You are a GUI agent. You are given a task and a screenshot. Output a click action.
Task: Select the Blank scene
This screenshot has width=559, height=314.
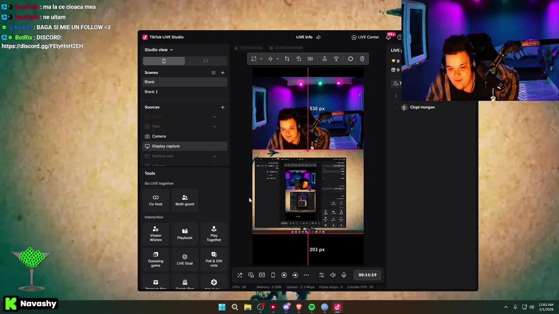pos(185,82)
